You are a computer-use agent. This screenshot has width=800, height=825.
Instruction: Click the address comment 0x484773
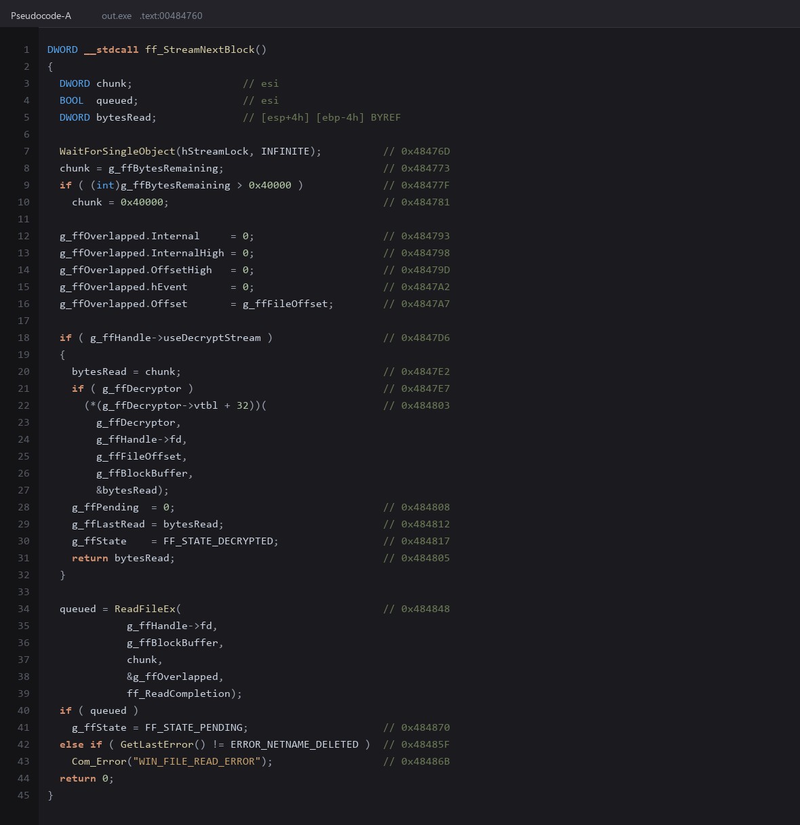coord(416,168)
